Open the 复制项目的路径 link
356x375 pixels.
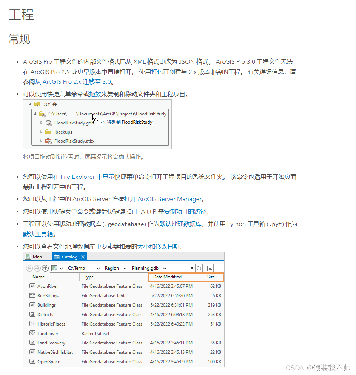185,211
